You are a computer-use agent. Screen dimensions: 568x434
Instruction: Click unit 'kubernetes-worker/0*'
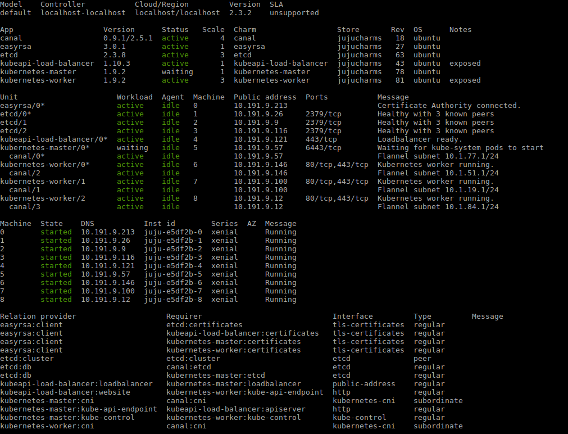pyautogui.click(x=45, y=165)
